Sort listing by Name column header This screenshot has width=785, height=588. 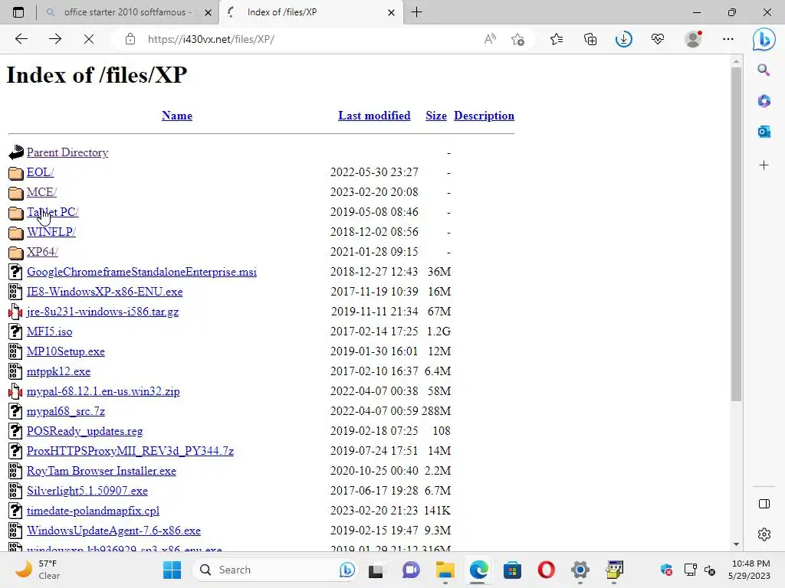coord(177,116)
